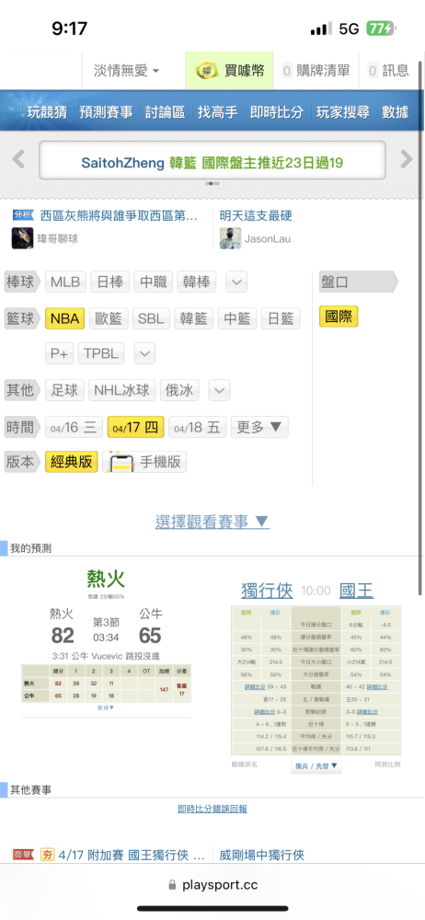Viewport: 425px width, 920px height.
Task: Open 玩競猜 menu item
Action: click(x=47, y=112)
